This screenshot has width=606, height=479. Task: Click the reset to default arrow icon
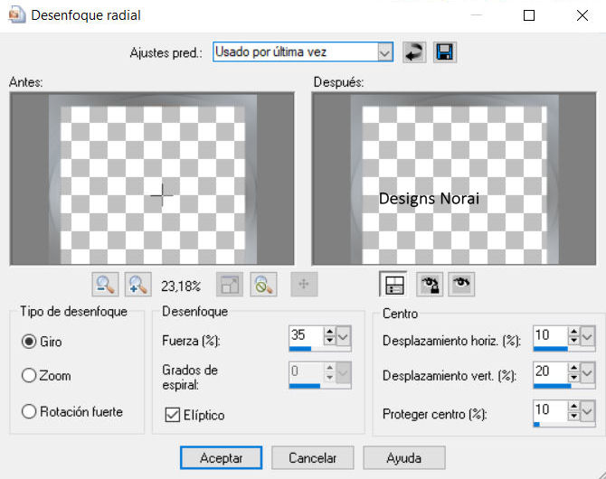(x=414, y=52)
